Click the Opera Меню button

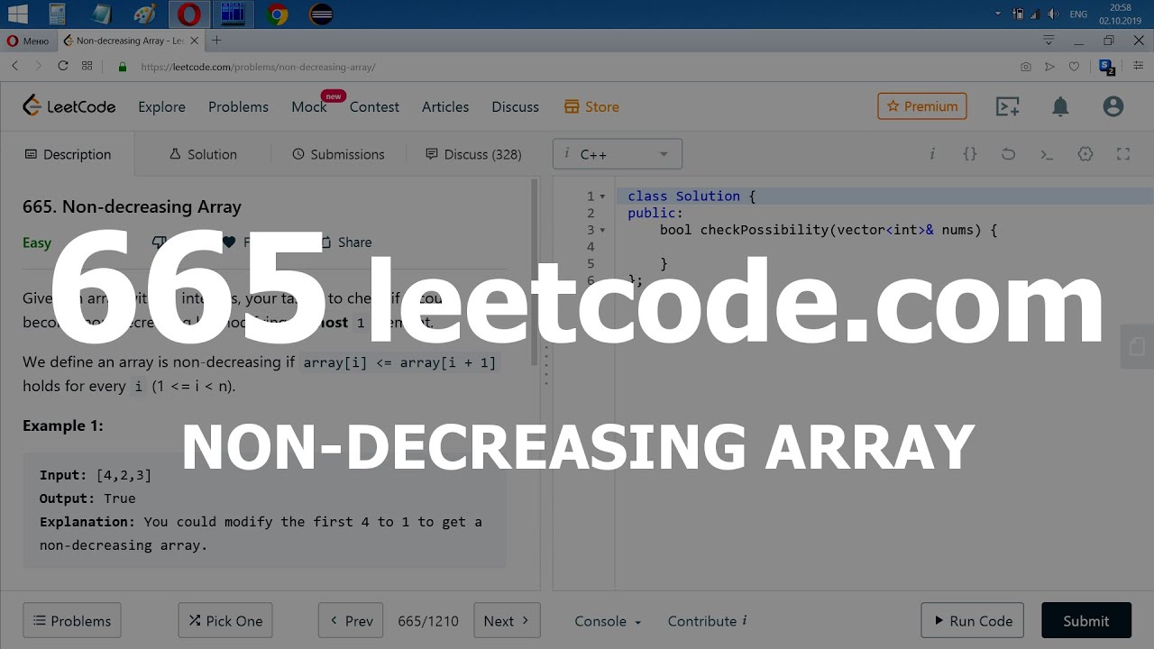tap(28, 41)
